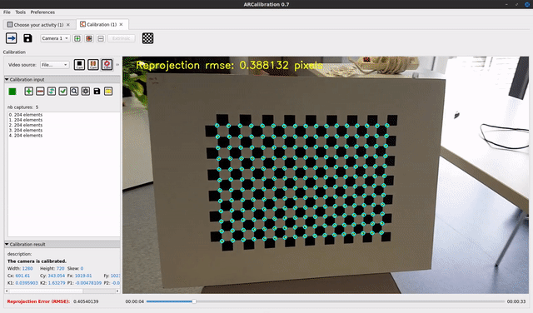Click the magnifier icon in Calibration input
The image size is (533, 313).
[x=74, y=91]
